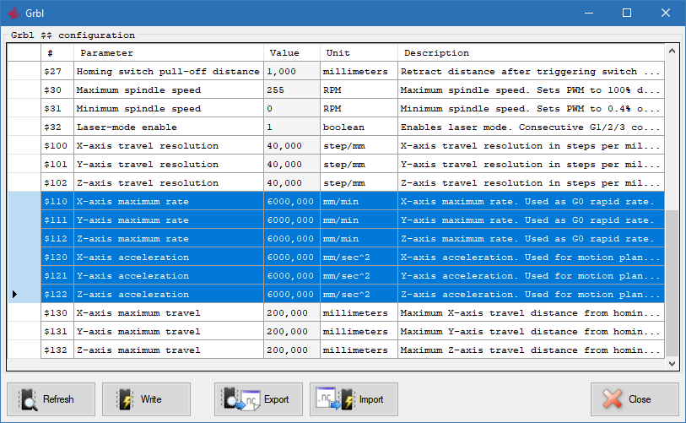Click the 'Y-axis travel resolution' parameter text
The image size is (686, 423).
tap(148, 164)
